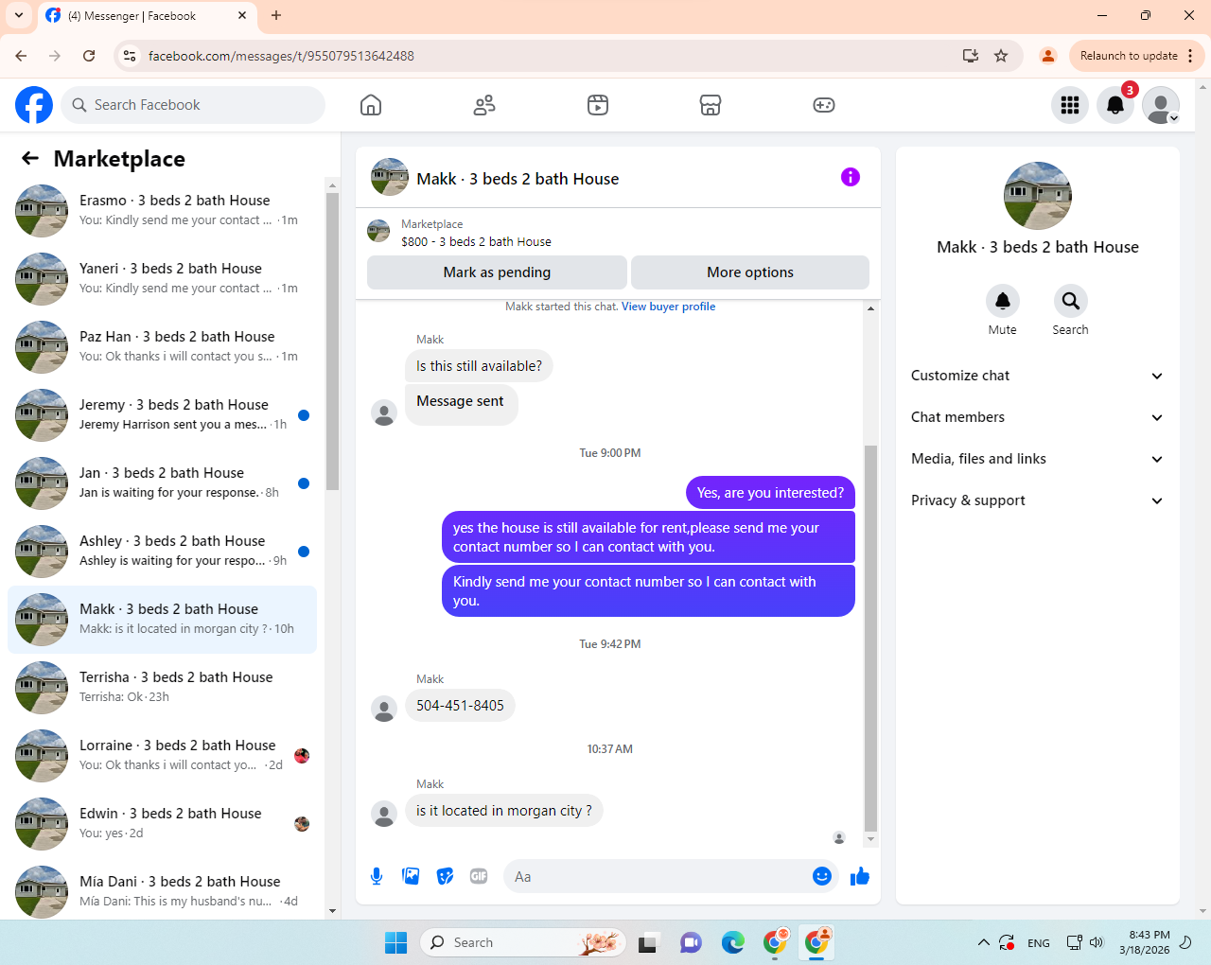This screenshot has width=1211, height=965.
Task: Open Ashley conversation in the list
Action: click(x=163, y=552)
